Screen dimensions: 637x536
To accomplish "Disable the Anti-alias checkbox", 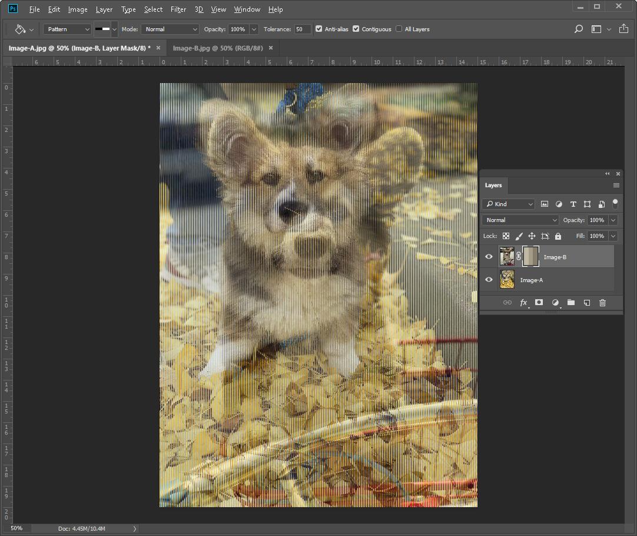I will coord(318,29).
